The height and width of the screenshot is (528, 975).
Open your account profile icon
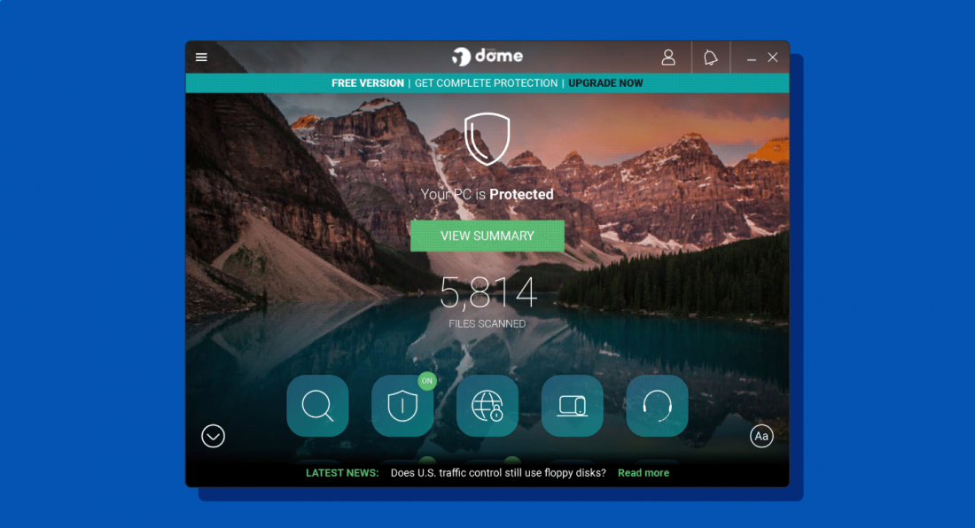click(x=669, y=57)
